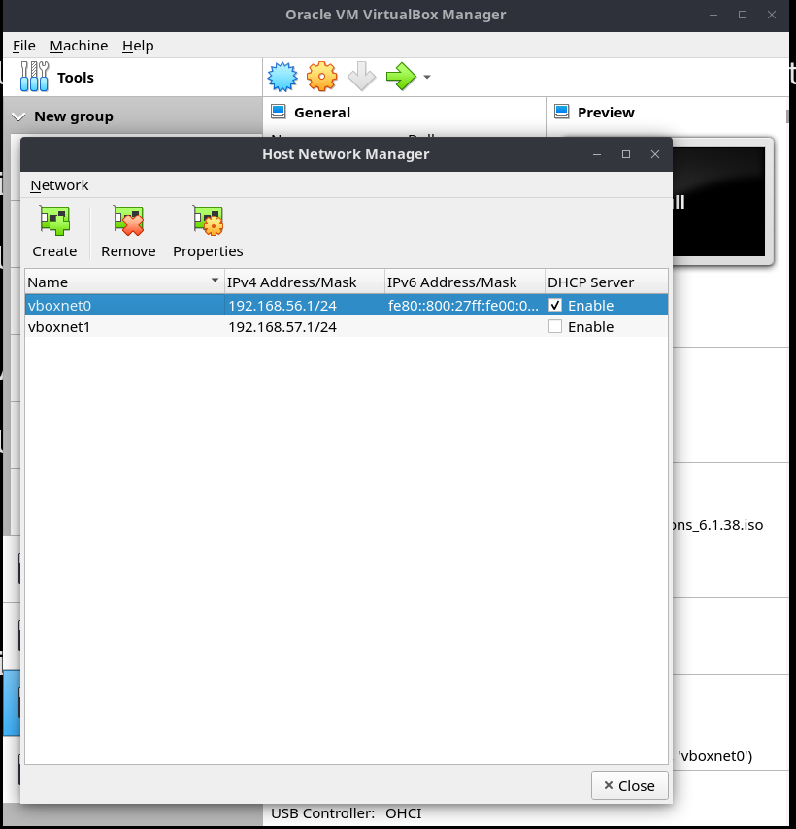Viewport: 796px width, 829px height.
Task: Open the Network menu
Action: coord(59,185)
